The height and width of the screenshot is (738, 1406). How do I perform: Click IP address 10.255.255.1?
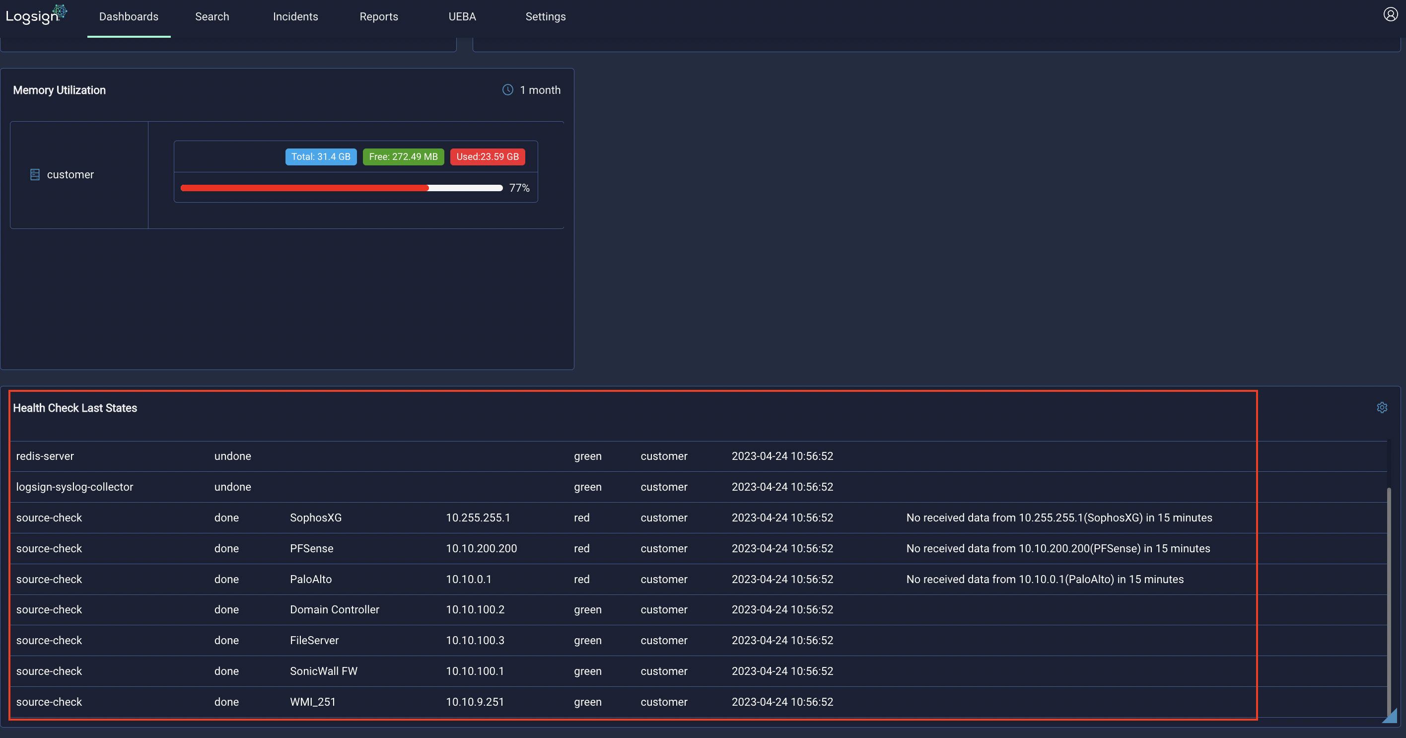478,517
